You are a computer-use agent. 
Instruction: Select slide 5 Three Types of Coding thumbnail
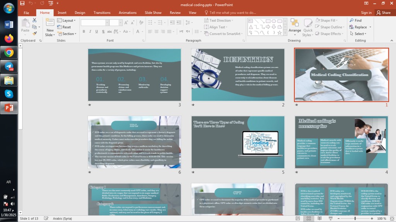(x=238, y=142)
